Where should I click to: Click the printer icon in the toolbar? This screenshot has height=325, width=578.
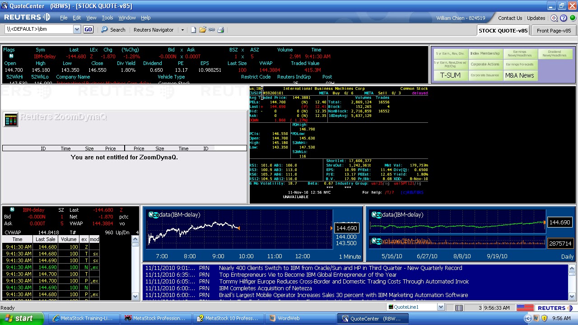pos(221,30)
